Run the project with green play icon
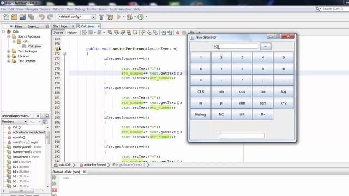The width and height of the screenshot is (349, 196). click(119, 17)
